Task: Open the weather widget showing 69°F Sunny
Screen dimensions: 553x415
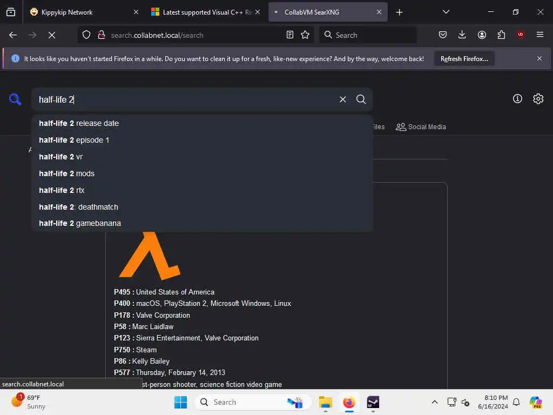Action: (x=28, y=402)
